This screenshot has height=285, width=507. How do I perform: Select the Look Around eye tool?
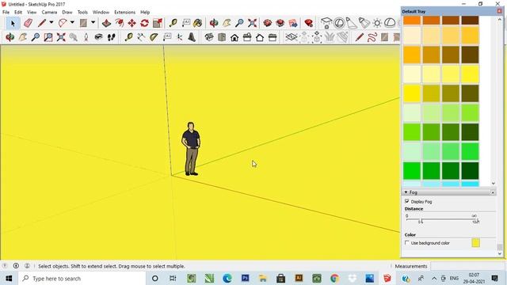tap(98, 37)
